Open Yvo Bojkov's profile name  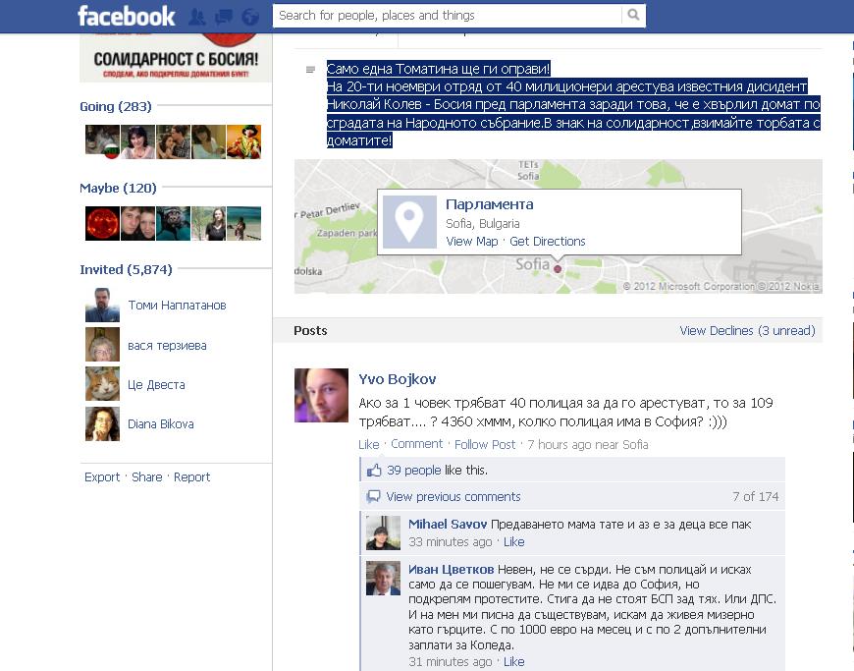[x=397, y=379]
